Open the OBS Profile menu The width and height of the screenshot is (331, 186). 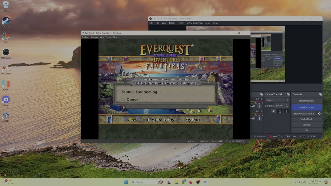coord(181,23)
